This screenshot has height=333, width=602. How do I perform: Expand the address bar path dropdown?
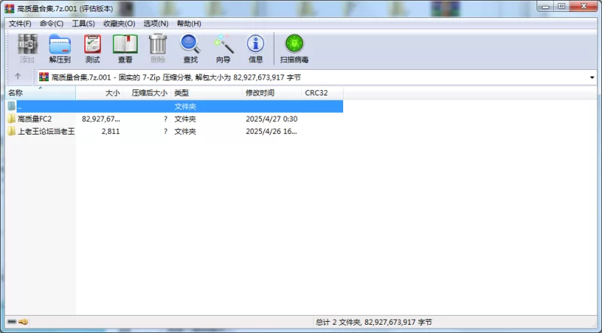(592, 77)
